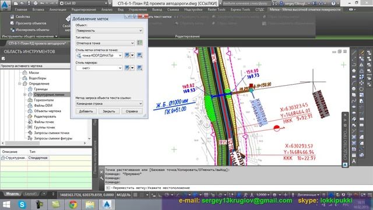
Task: Select the Erase tool in Modify toolbar
Action: [x=361, y=52]
